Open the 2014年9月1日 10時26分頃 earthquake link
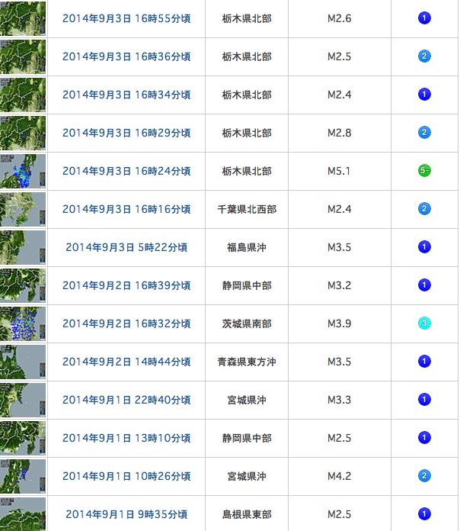 126,476
